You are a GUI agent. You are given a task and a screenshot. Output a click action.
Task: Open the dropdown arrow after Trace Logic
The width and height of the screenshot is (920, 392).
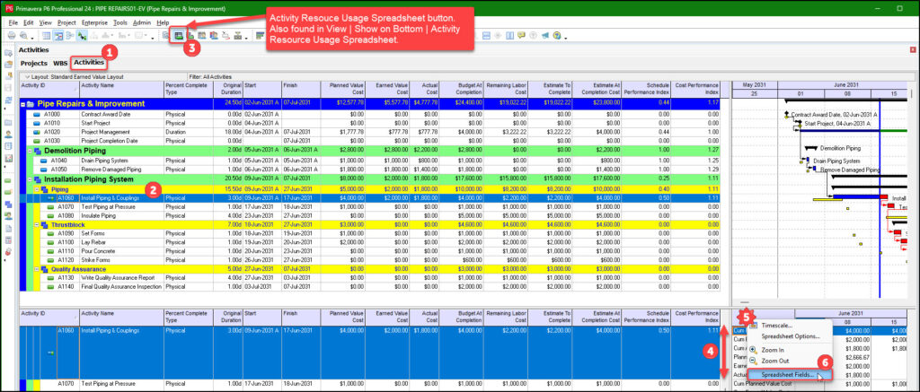[x=246, y=38]
